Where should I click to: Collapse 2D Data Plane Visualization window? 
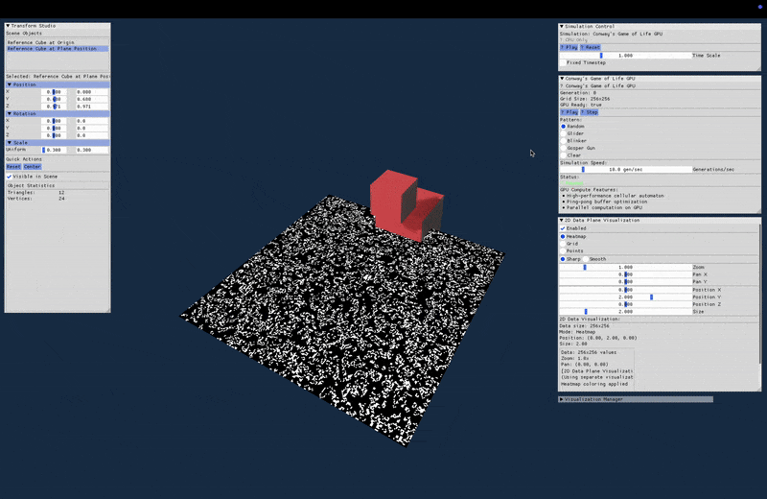tap(562, 221)
